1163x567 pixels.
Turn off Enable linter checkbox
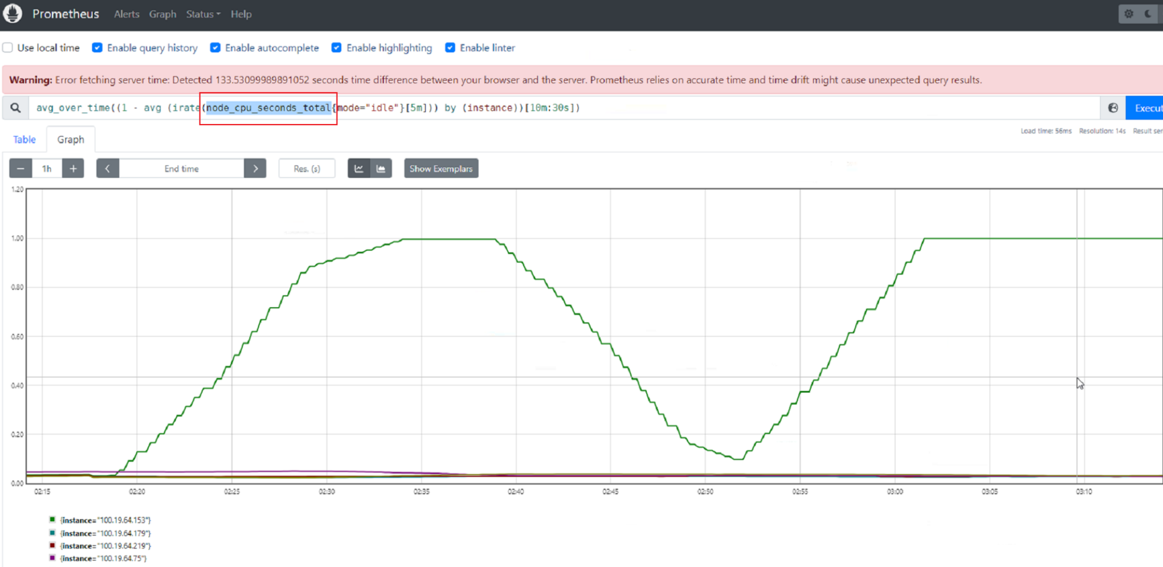pyautogui.click(x=450, y=48)
